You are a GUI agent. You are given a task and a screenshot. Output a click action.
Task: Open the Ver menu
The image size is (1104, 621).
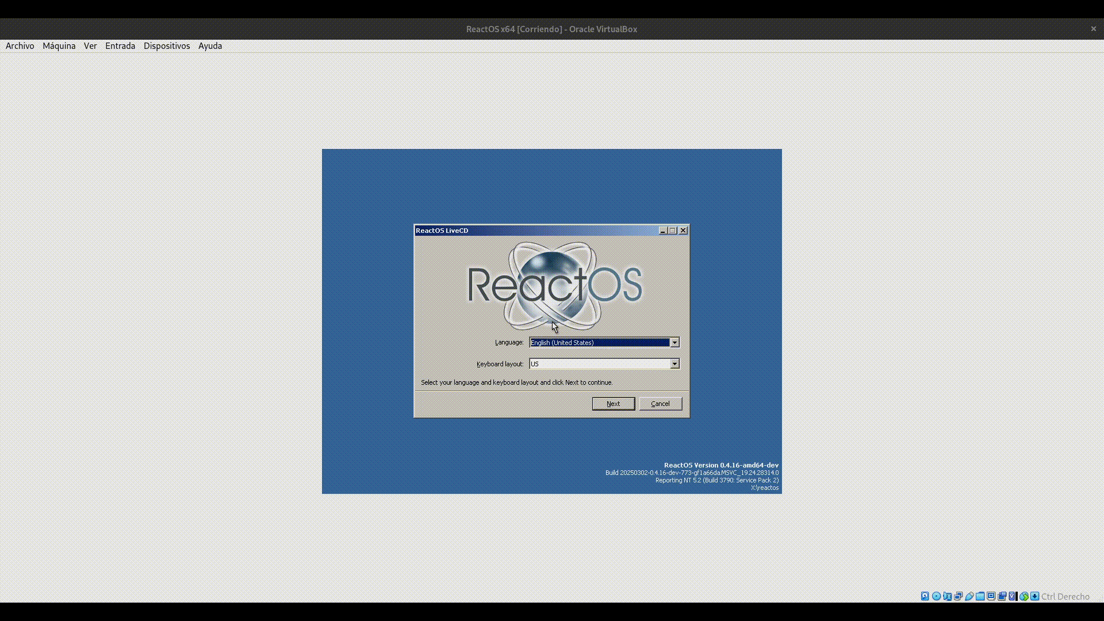click(x=90, y=46)
